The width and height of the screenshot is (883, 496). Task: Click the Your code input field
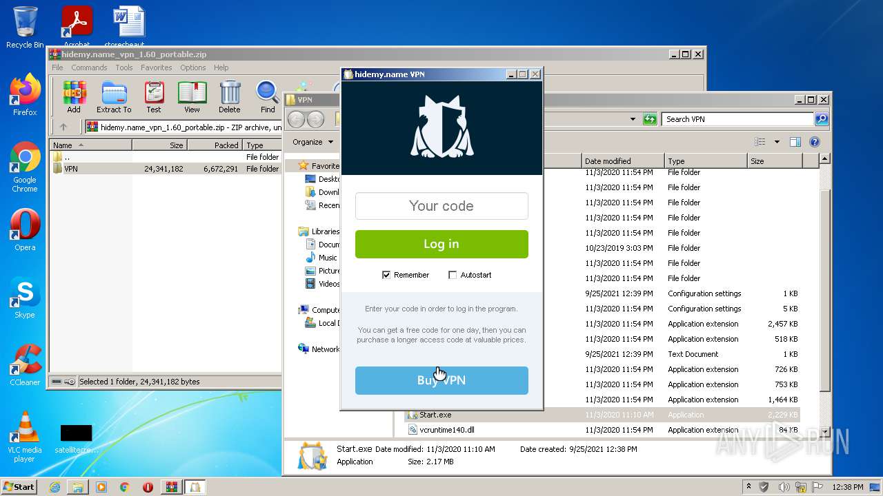pyautogui.click(x=441, y=206)
